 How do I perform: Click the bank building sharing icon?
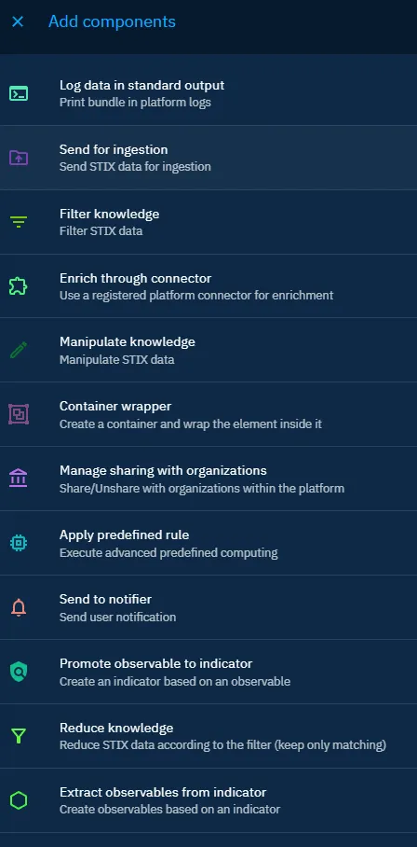click(19, 479)
